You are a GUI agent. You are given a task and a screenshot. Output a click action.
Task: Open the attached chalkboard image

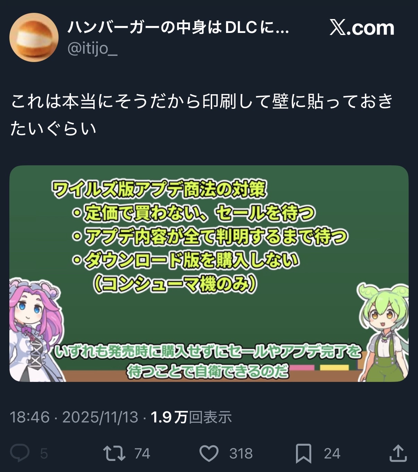209,274
